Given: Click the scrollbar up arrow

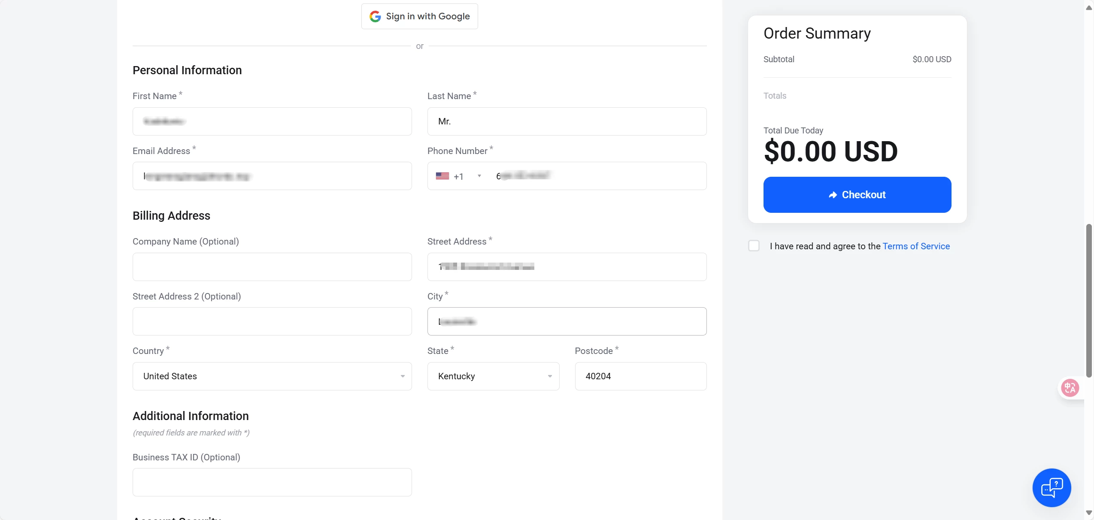Looking at the screenshot, I should (1089, 8).
